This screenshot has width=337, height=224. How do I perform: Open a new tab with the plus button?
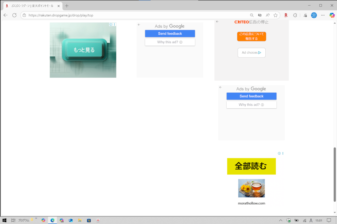point(67,6)
